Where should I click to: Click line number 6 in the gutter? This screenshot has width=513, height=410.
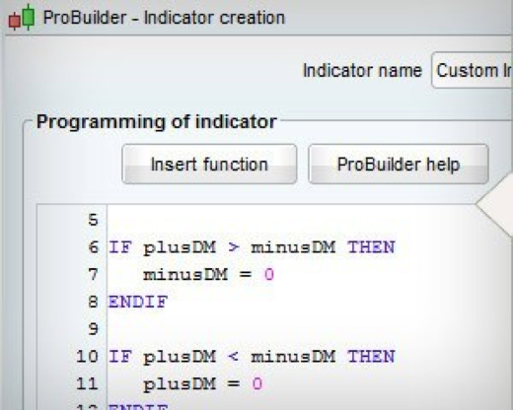tap(94, 247)
